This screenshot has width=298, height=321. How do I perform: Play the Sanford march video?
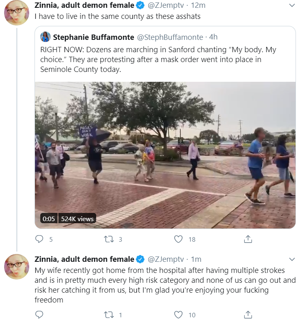pos(165,155)
